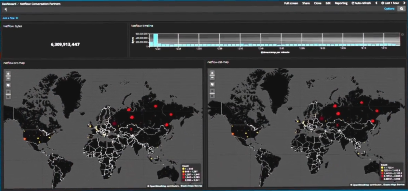Click orange cluster on US west coast, dst map

click(233, 134)
